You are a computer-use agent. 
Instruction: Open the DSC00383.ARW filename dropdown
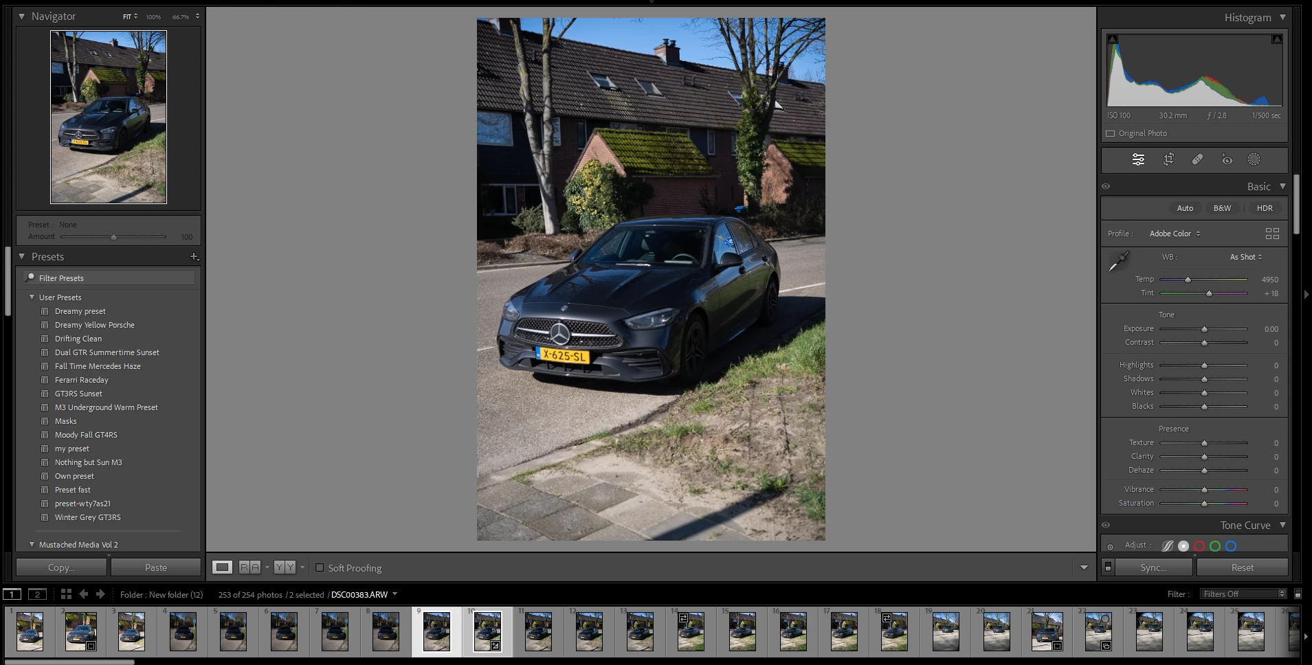(395, 594)
